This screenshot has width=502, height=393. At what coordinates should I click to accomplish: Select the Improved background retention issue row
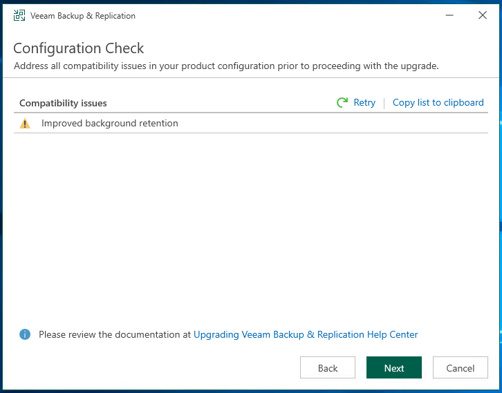(x=251, y=123)
